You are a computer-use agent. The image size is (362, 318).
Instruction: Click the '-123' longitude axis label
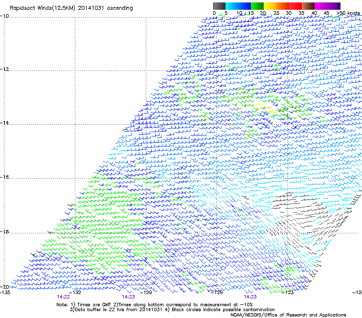pos(288,293)
